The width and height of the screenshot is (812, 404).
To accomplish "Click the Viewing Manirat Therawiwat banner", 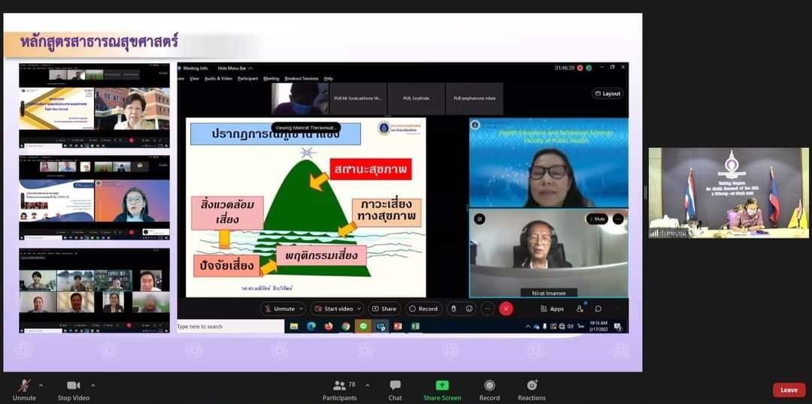I will 306,127.
